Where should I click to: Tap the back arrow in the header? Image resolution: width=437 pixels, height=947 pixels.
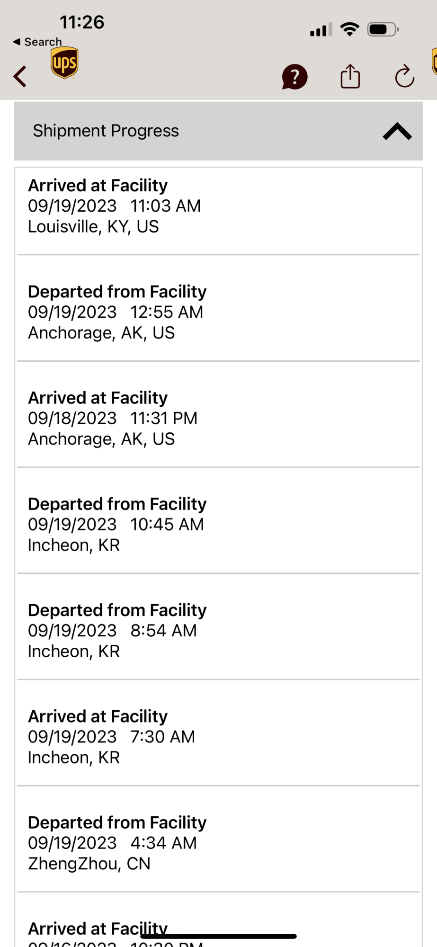tap(20, 76)
